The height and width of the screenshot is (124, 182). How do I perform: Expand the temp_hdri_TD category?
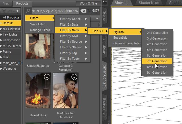(x=1, y=63)
